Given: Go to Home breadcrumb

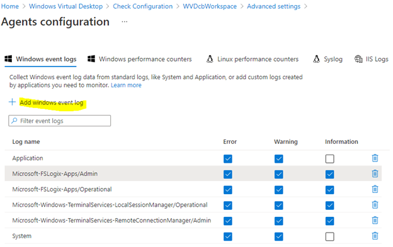Looking at the screenshot, I should tap(10, 6).
